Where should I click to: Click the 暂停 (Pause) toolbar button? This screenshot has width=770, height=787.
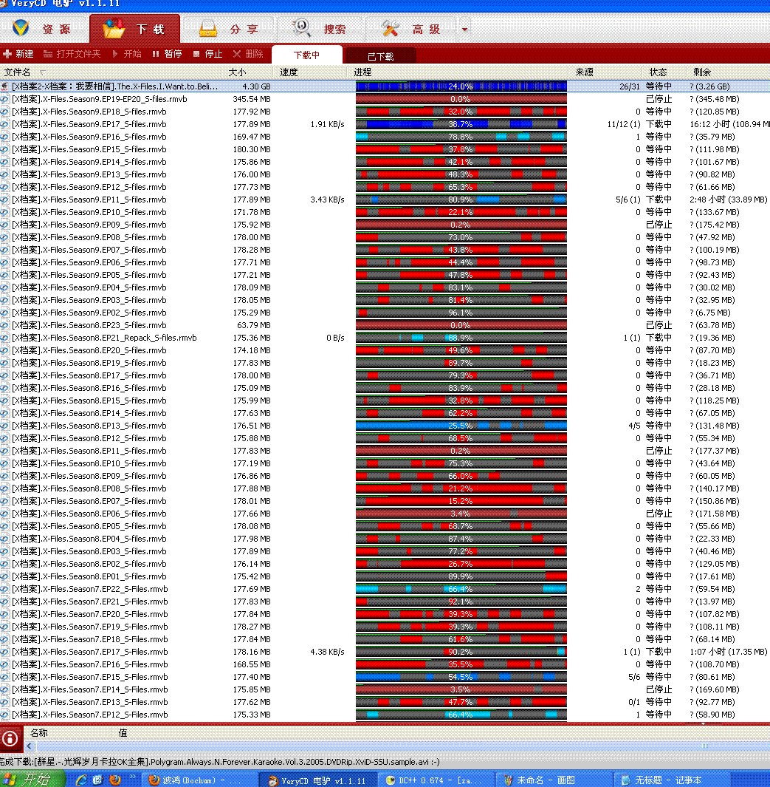coord(168,54)
